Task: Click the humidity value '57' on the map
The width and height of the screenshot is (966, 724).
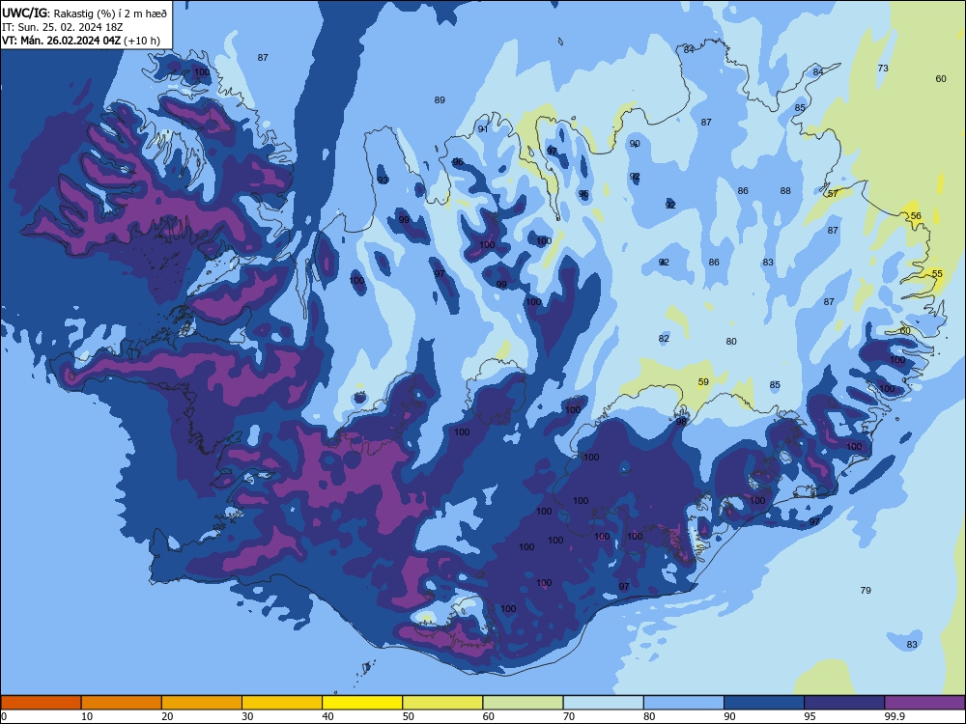Action: point(833,194)
